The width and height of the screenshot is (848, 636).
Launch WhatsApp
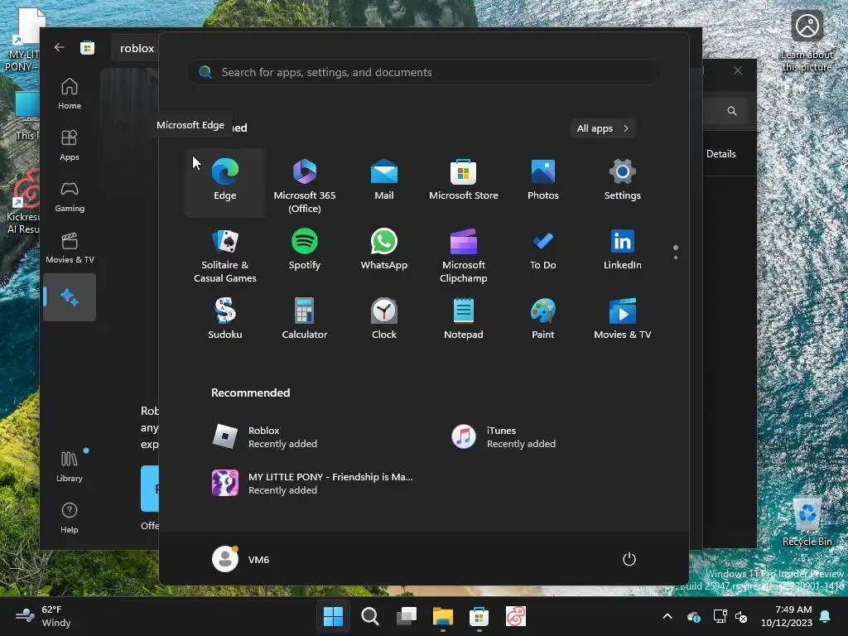click(384, 254)
